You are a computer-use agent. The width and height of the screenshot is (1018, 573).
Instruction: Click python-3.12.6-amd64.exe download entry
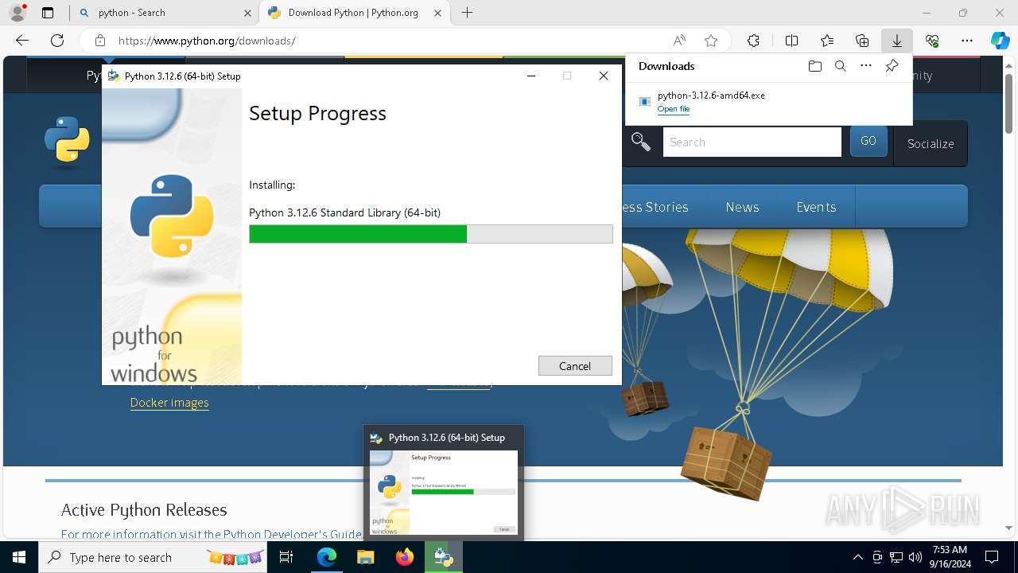768,101
